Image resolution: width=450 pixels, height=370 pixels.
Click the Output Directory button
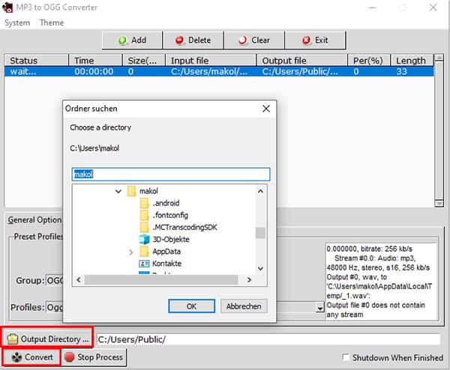48,339
